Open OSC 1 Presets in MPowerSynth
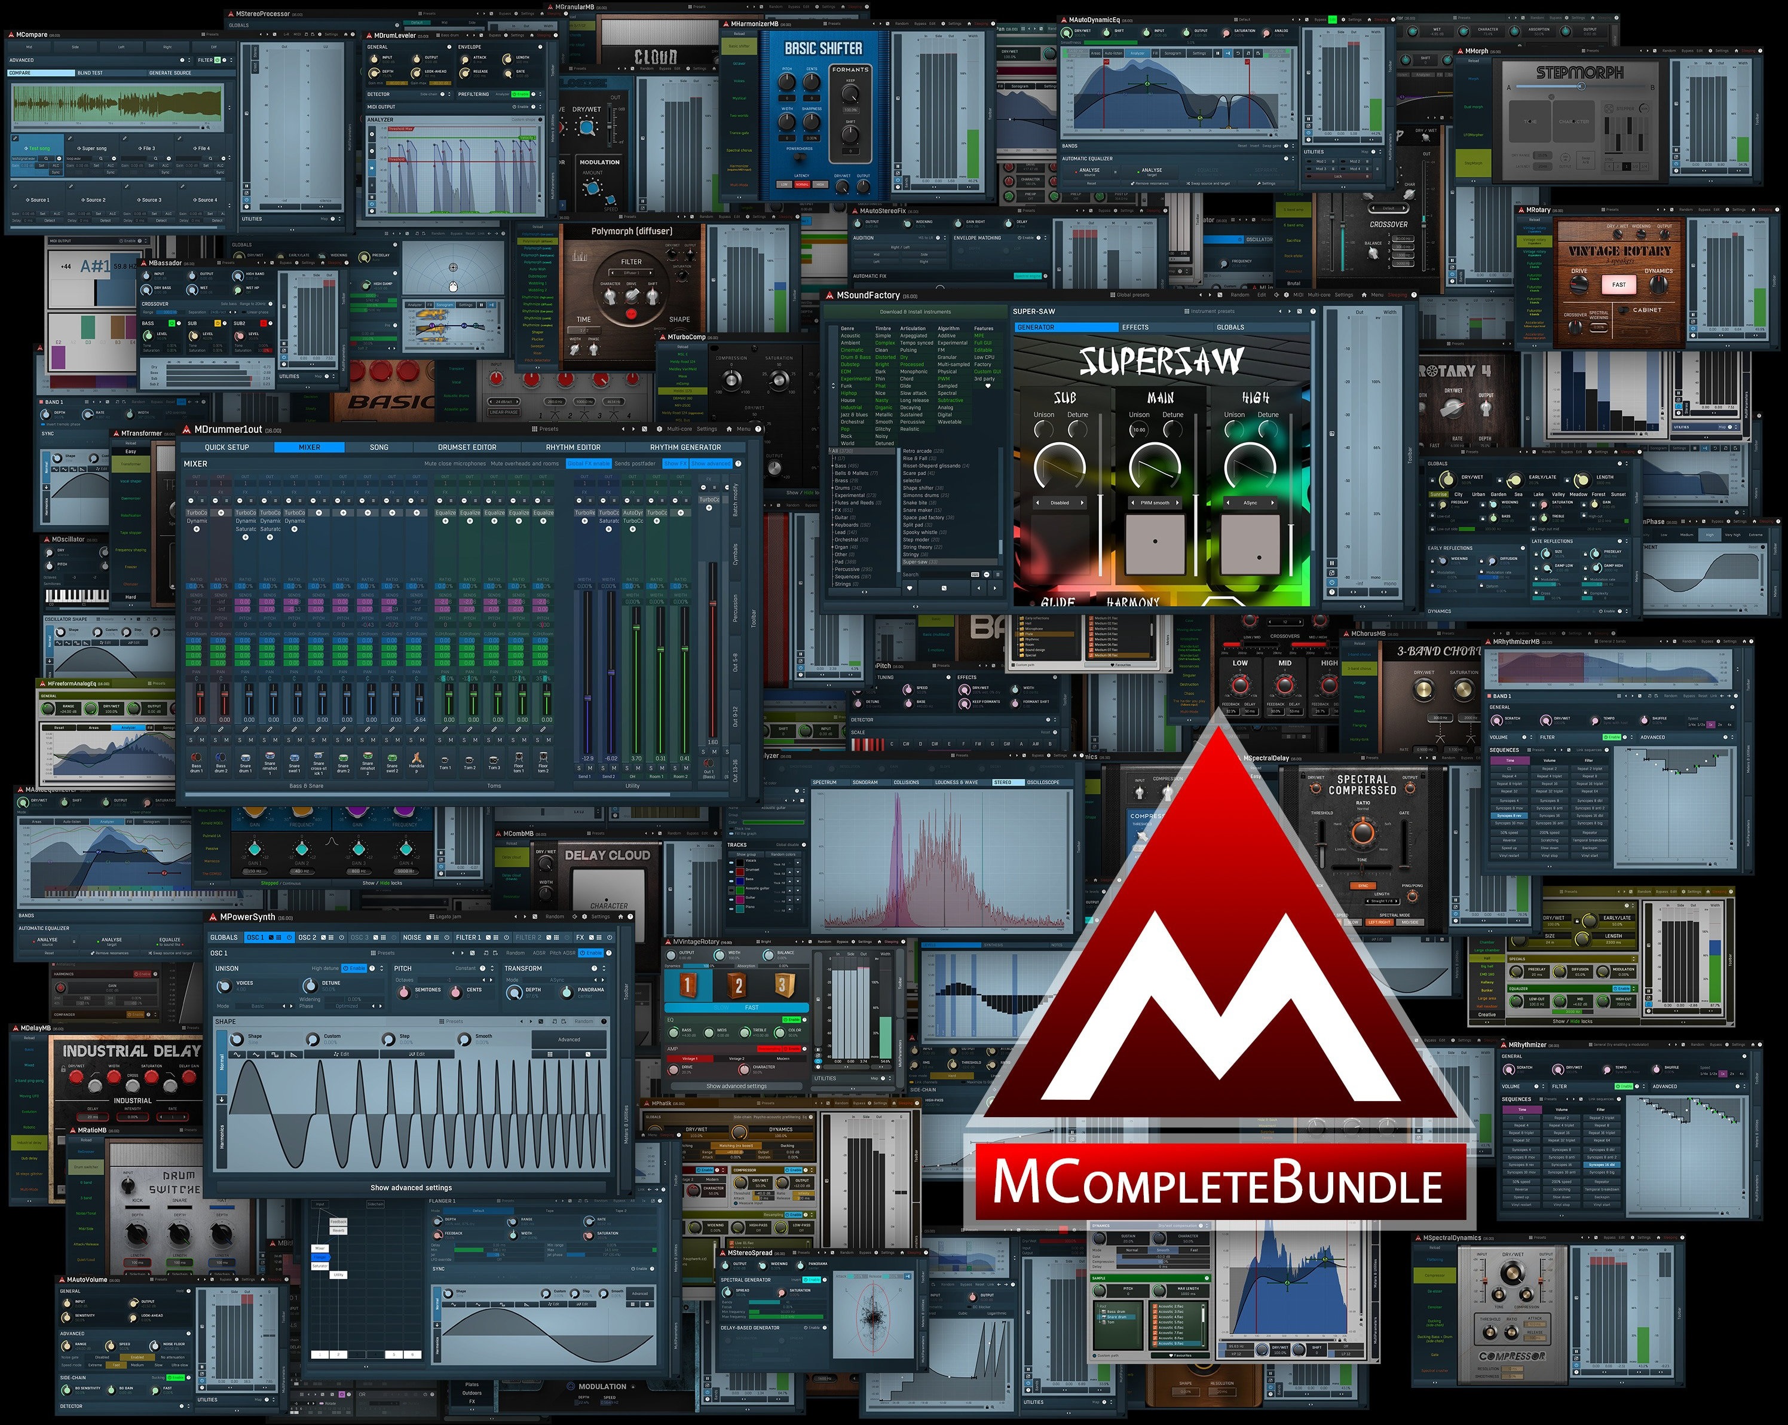1788x1425 pixels. point(383,953)
